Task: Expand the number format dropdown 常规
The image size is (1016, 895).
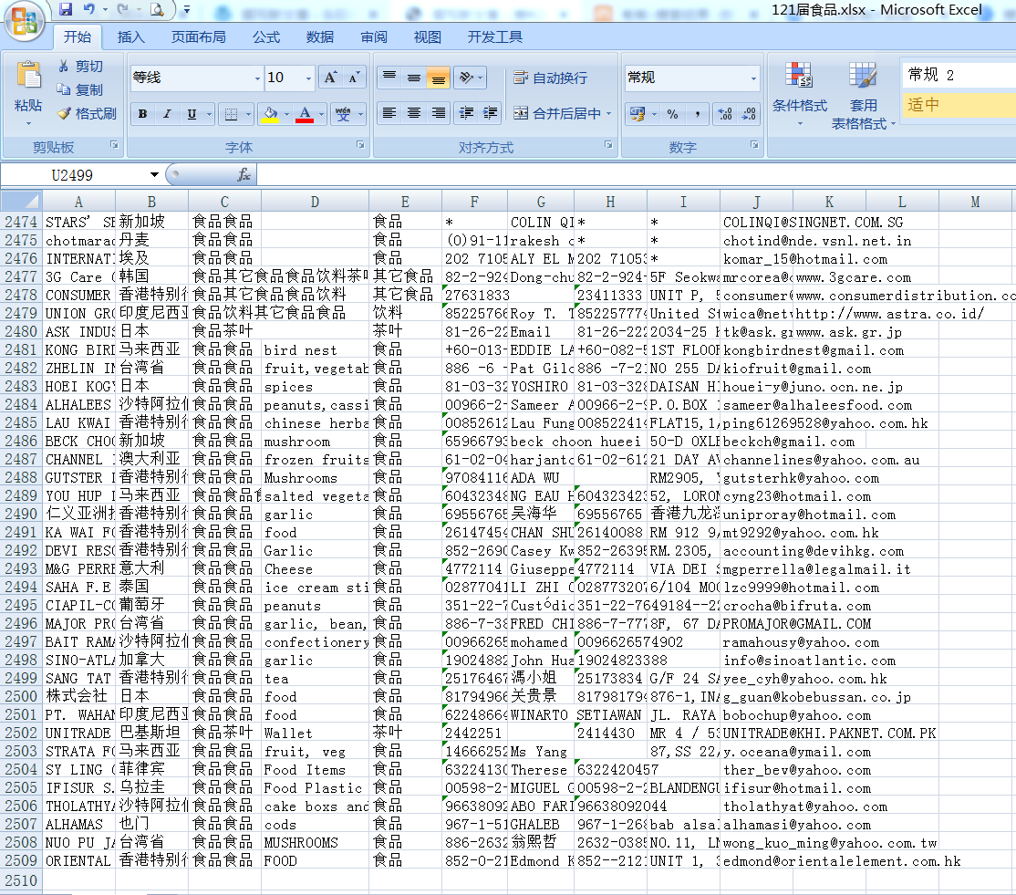Action: tap(753, 78)
